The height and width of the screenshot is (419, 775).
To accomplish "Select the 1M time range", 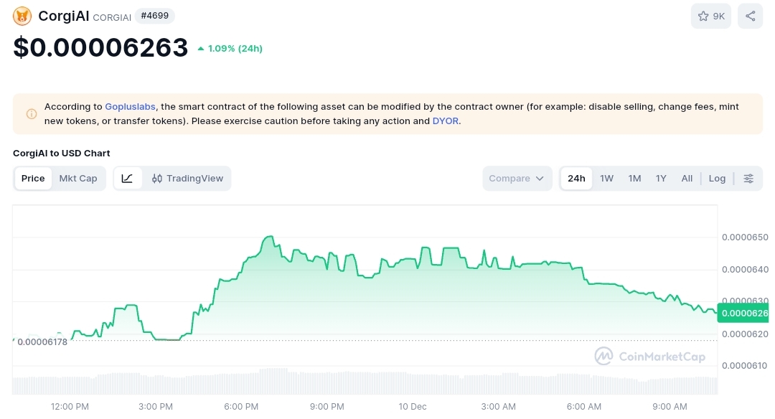I will tap(634, 179).
